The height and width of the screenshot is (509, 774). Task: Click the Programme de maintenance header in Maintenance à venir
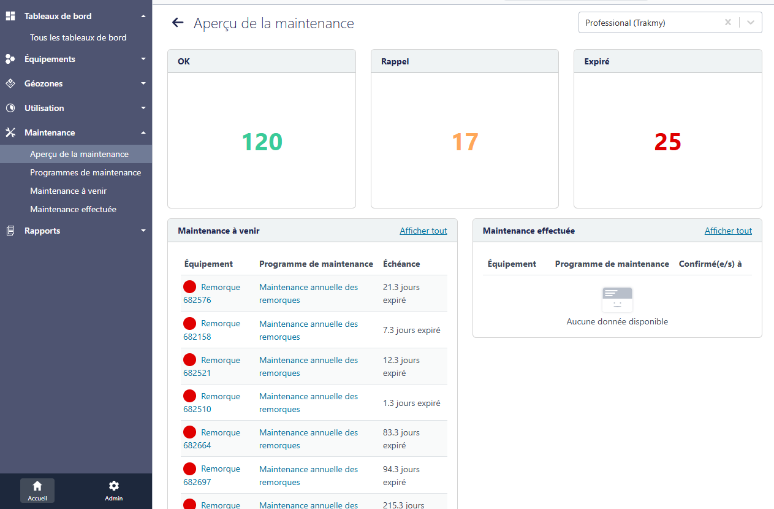coord(316,264)
